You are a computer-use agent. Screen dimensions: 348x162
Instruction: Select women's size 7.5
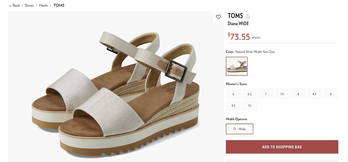[282, 94]
